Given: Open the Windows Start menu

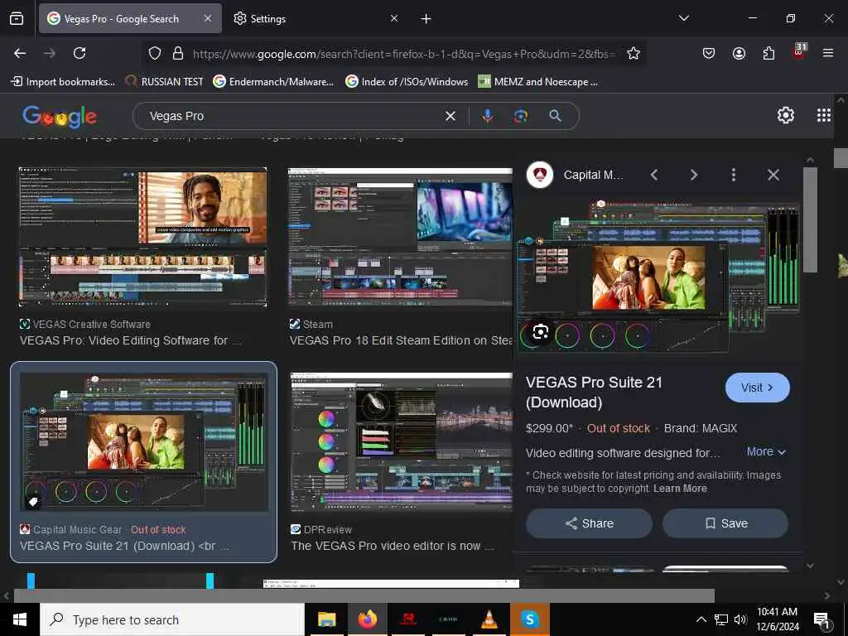Looking at the screenshot, I should (20, 619).
